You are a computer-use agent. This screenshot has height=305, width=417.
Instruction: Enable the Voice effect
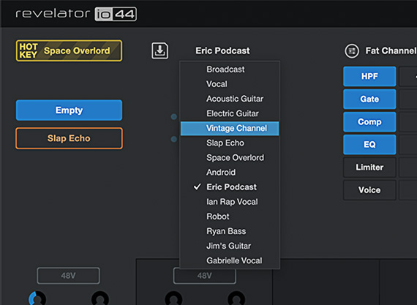click(369, 190)
